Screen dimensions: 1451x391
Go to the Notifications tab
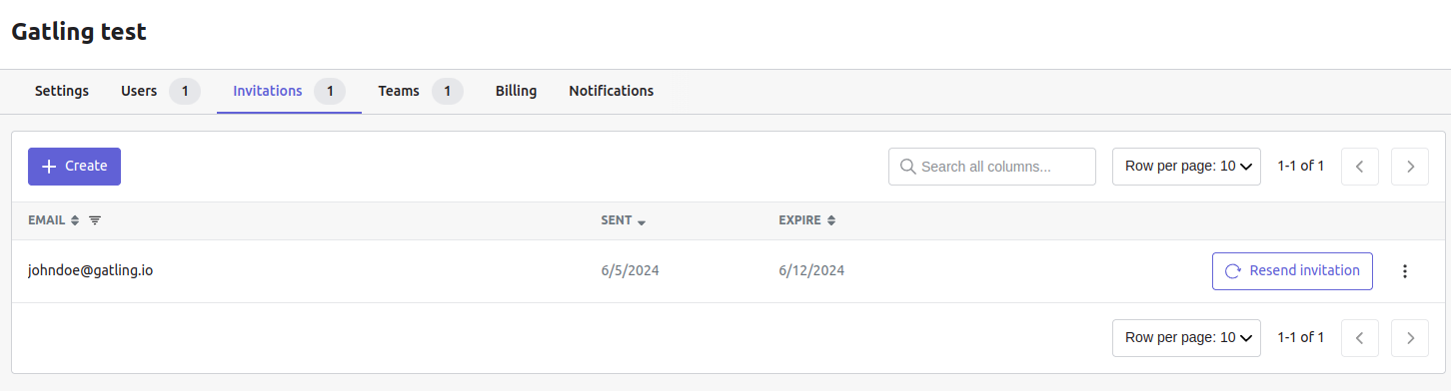click(x=612, y=91)
